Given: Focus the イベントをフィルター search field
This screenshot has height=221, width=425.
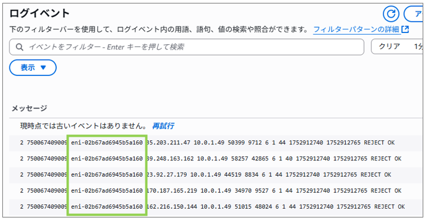Looking at the screenshot, I should pos(186,47).
